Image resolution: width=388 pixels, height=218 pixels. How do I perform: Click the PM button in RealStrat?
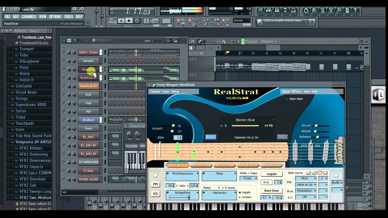156,184
